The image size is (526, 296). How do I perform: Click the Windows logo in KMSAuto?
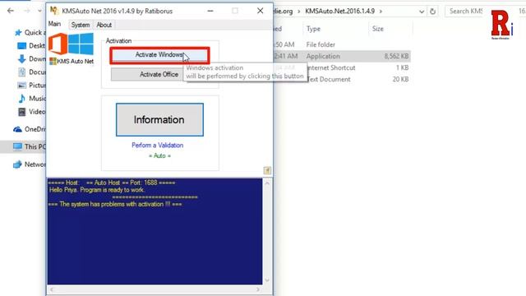point(81,44)
